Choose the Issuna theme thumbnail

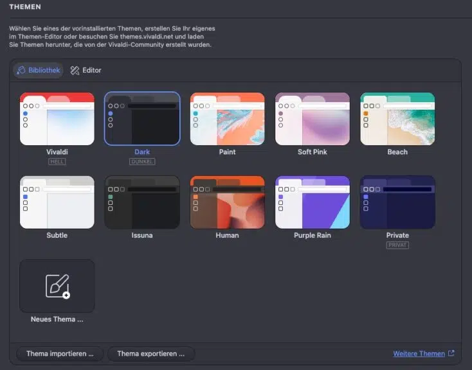(x=142, y=202)
